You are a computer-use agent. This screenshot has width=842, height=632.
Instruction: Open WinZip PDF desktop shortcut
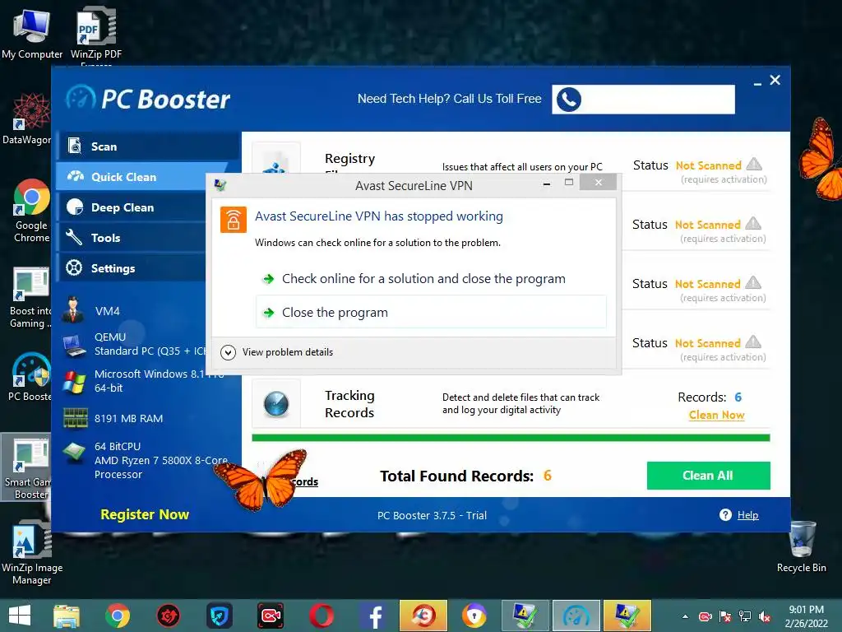(x=96, y=35)
